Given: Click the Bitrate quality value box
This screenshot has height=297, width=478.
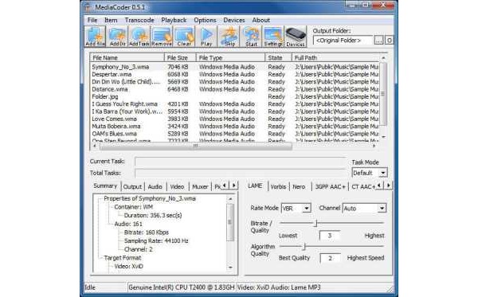Looking at the screenshot, I should coord(330,236).
